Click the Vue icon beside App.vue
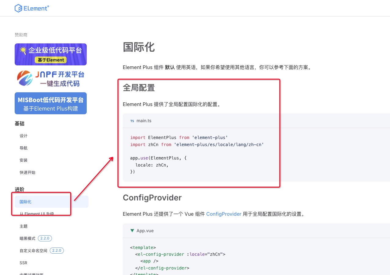This screenshot has height=275, width=390. pyautogui.click(x=132, y=231)
